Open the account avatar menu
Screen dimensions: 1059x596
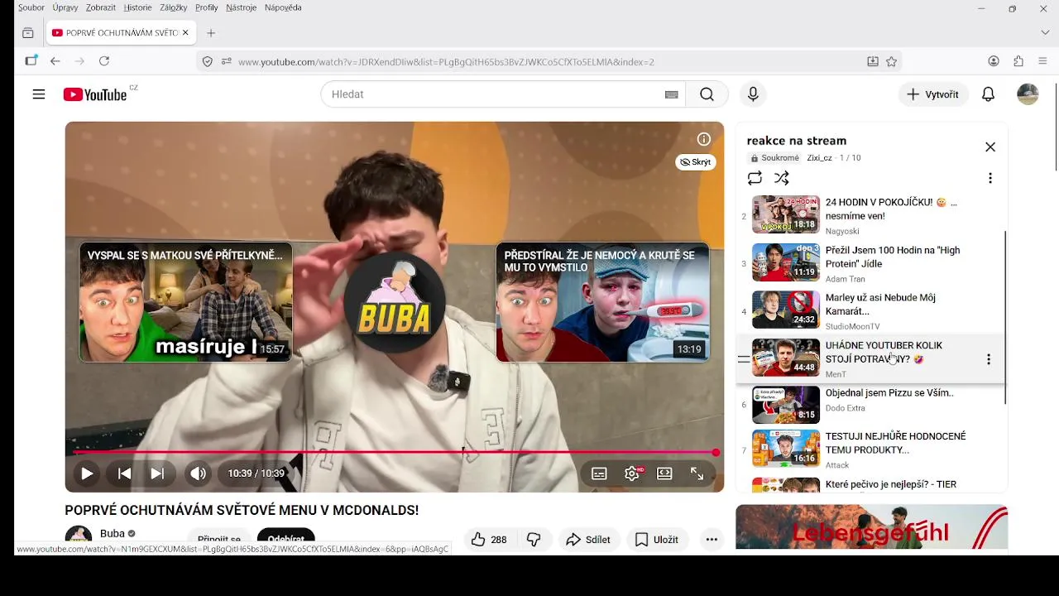coord(1028,94)
